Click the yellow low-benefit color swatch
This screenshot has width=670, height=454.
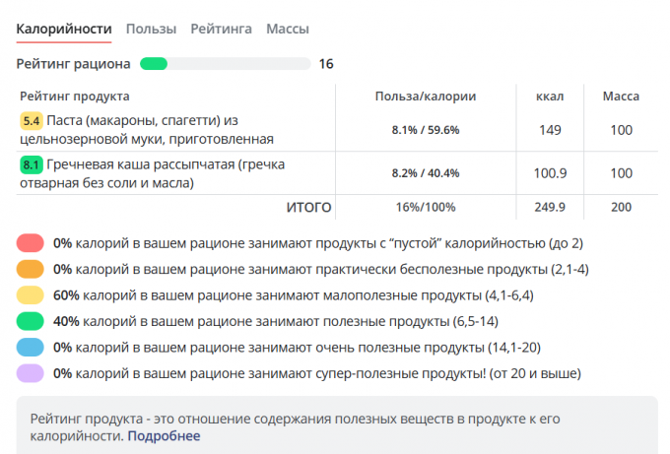31,294
